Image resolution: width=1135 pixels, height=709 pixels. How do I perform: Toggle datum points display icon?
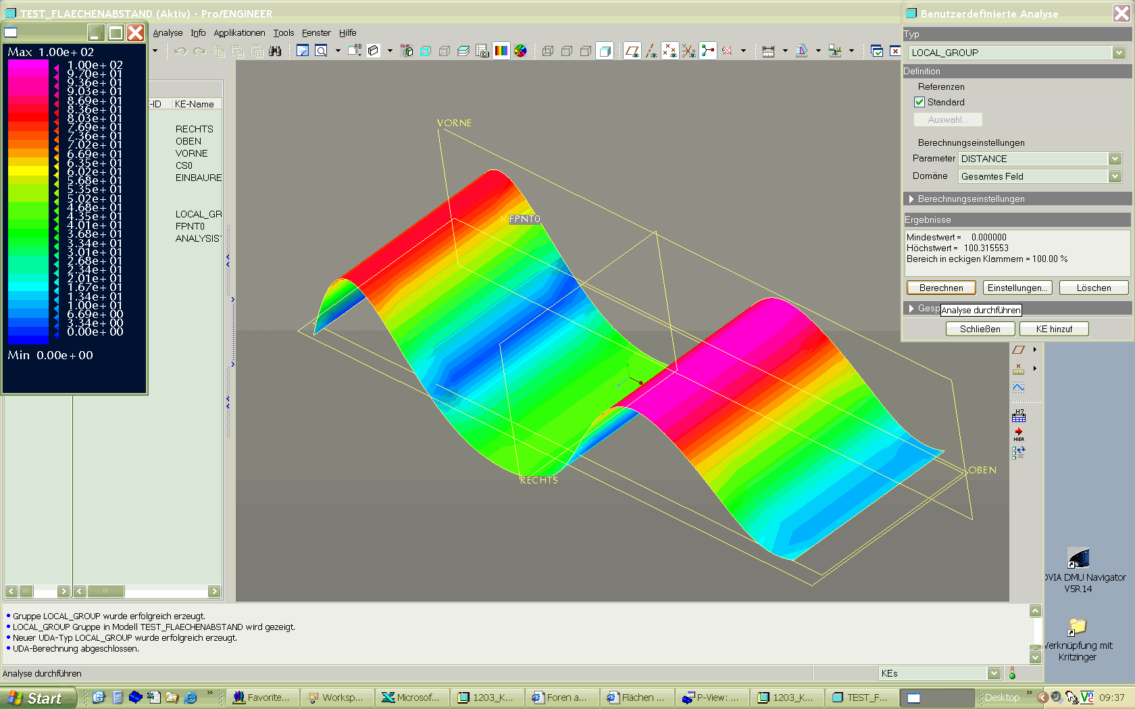coord(670,51)
